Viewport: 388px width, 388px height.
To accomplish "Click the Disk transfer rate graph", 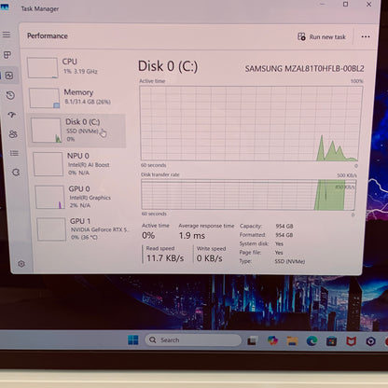I will pos(248,195).
